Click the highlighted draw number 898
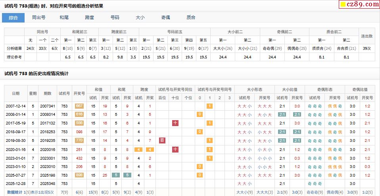380x196 pixels. pos(79,175)
